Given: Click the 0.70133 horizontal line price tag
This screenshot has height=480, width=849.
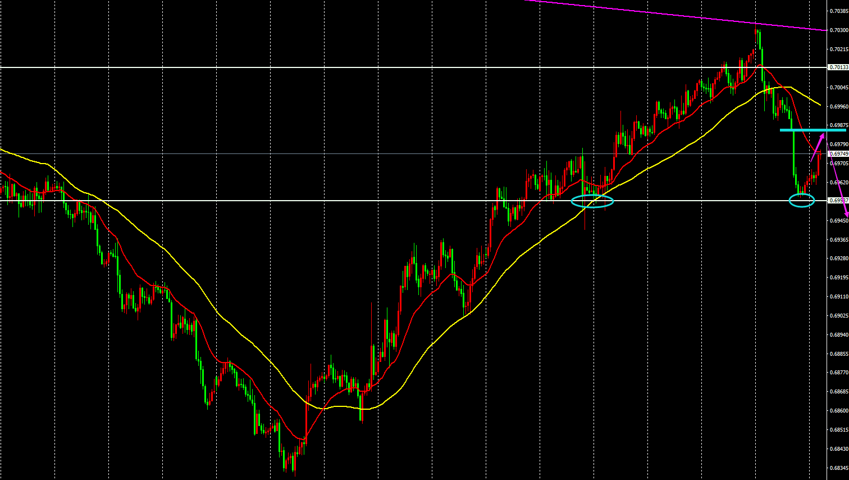Looking at the screenshot, I should (838, 67).
